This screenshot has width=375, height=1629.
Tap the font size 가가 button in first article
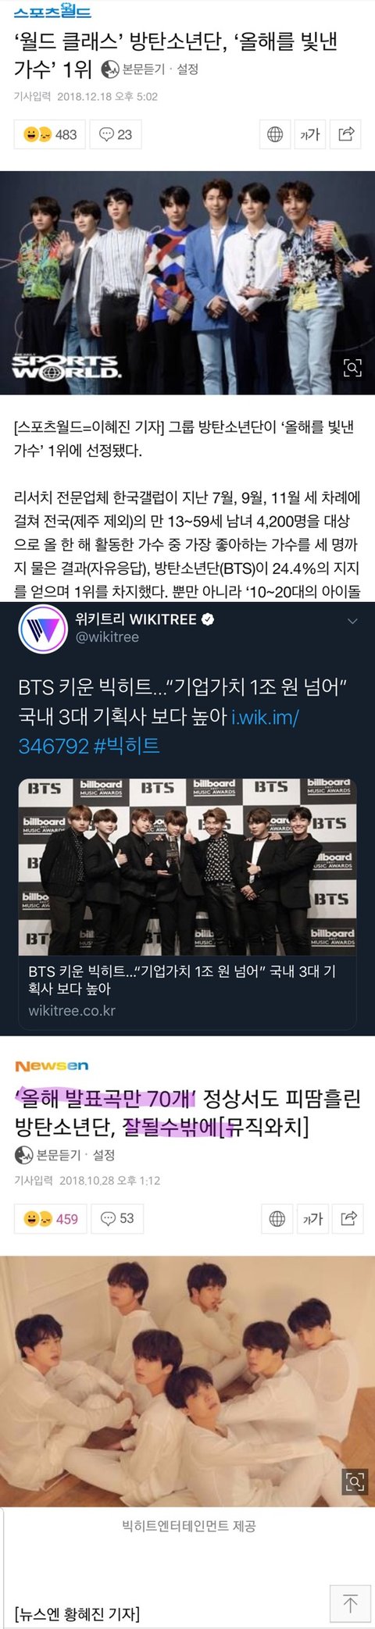click(x=310, y=134)
